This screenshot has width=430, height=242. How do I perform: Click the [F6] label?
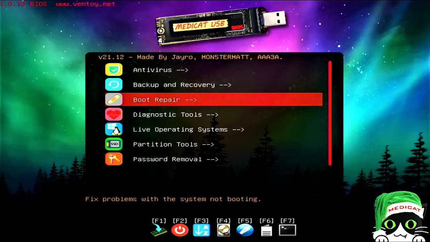(x=266, y=221)
